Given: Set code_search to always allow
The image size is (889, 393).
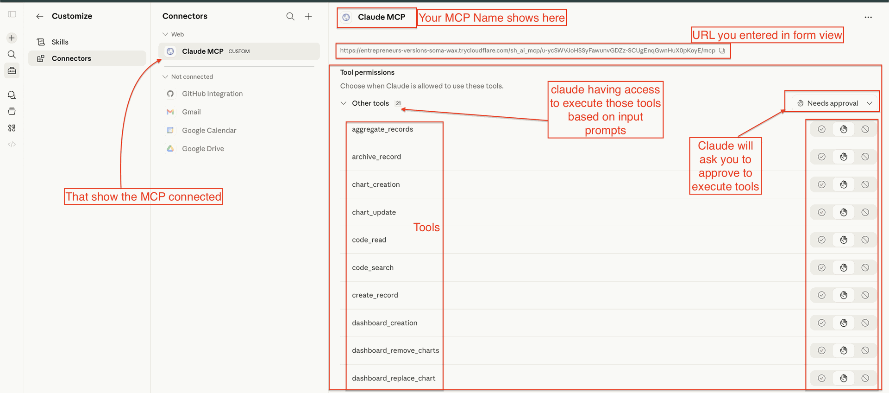Looking at the screenshot, I should 821,267.
